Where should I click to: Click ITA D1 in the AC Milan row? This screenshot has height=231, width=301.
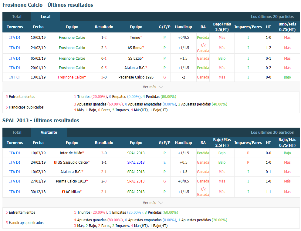pos(15,192)
